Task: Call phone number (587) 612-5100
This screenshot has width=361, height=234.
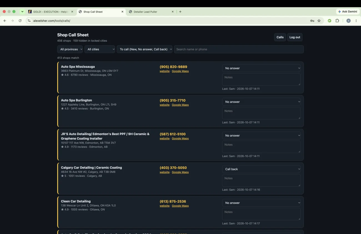Action: [x=173, y=134]
